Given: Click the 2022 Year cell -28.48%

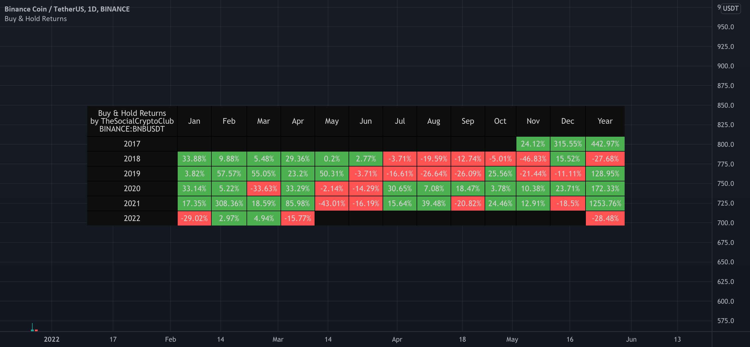Looking at the screenshot, I should (x=605, y=218).
